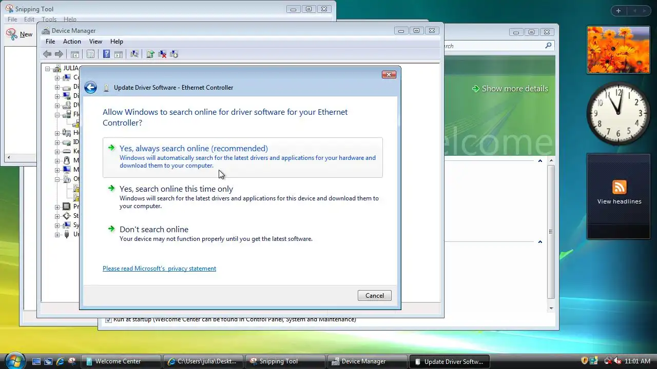Click the C:\Users\julia taskbar button
This screenshot has width=657, height=369.
click(x=204, y=361)
